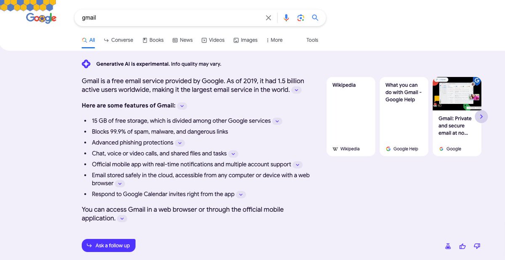Expand the phishing protections bullet
Image resolution: width=505 pixels, height=260 pixels.
(x=180, y=143)
